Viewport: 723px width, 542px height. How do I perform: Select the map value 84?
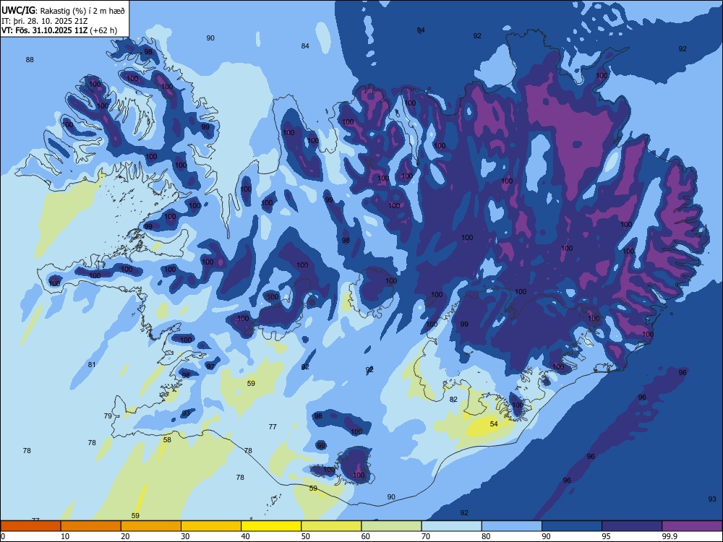pyautogui.click(x=305, y=46)
